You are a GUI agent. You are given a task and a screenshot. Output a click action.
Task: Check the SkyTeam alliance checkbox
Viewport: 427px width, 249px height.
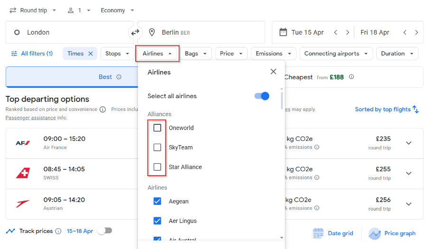click(x=157, y=147)
